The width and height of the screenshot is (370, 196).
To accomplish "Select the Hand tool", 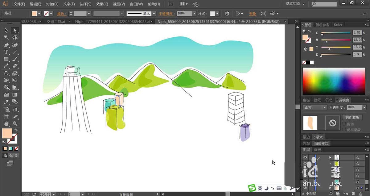I will [6, 123].
